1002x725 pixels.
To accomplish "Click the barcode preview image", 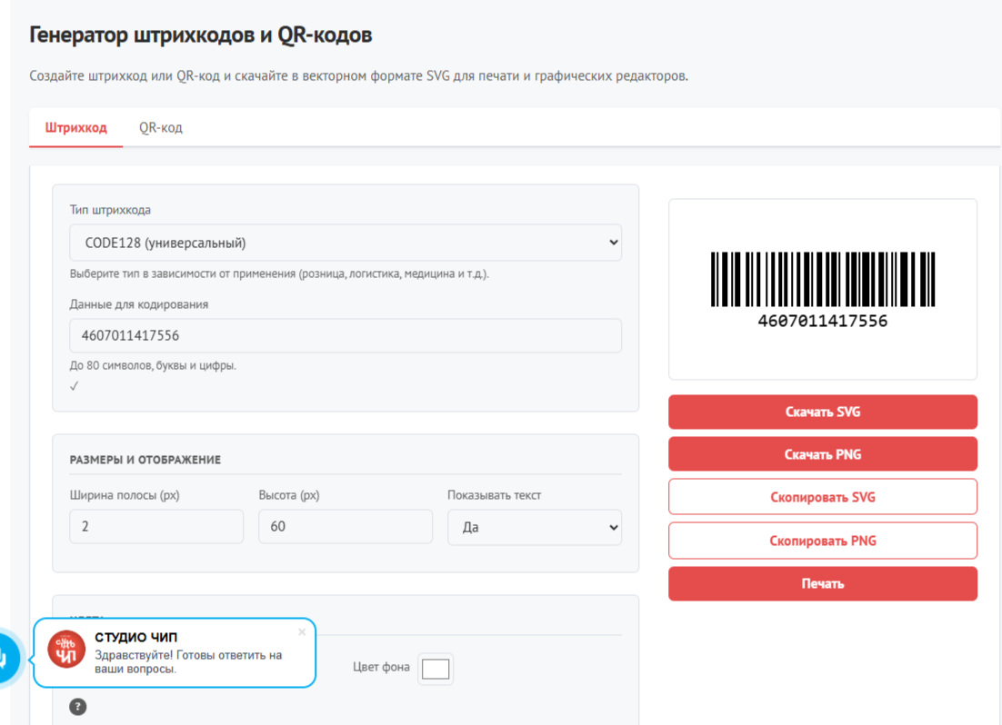I will click(x=822, y=288).
